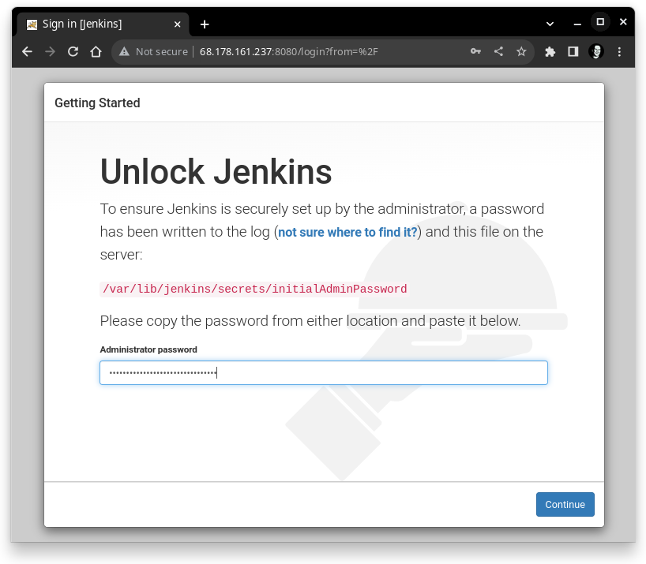Image resolution: width=646 pixels, height=564 pixels.
Task: Expand the tab search chevron
Action: (x=550, y=24)
